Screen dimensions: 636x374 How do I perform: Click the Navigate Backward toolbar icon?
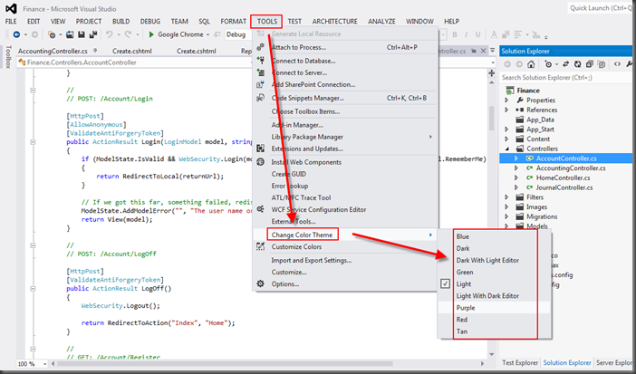pos(16,35)
